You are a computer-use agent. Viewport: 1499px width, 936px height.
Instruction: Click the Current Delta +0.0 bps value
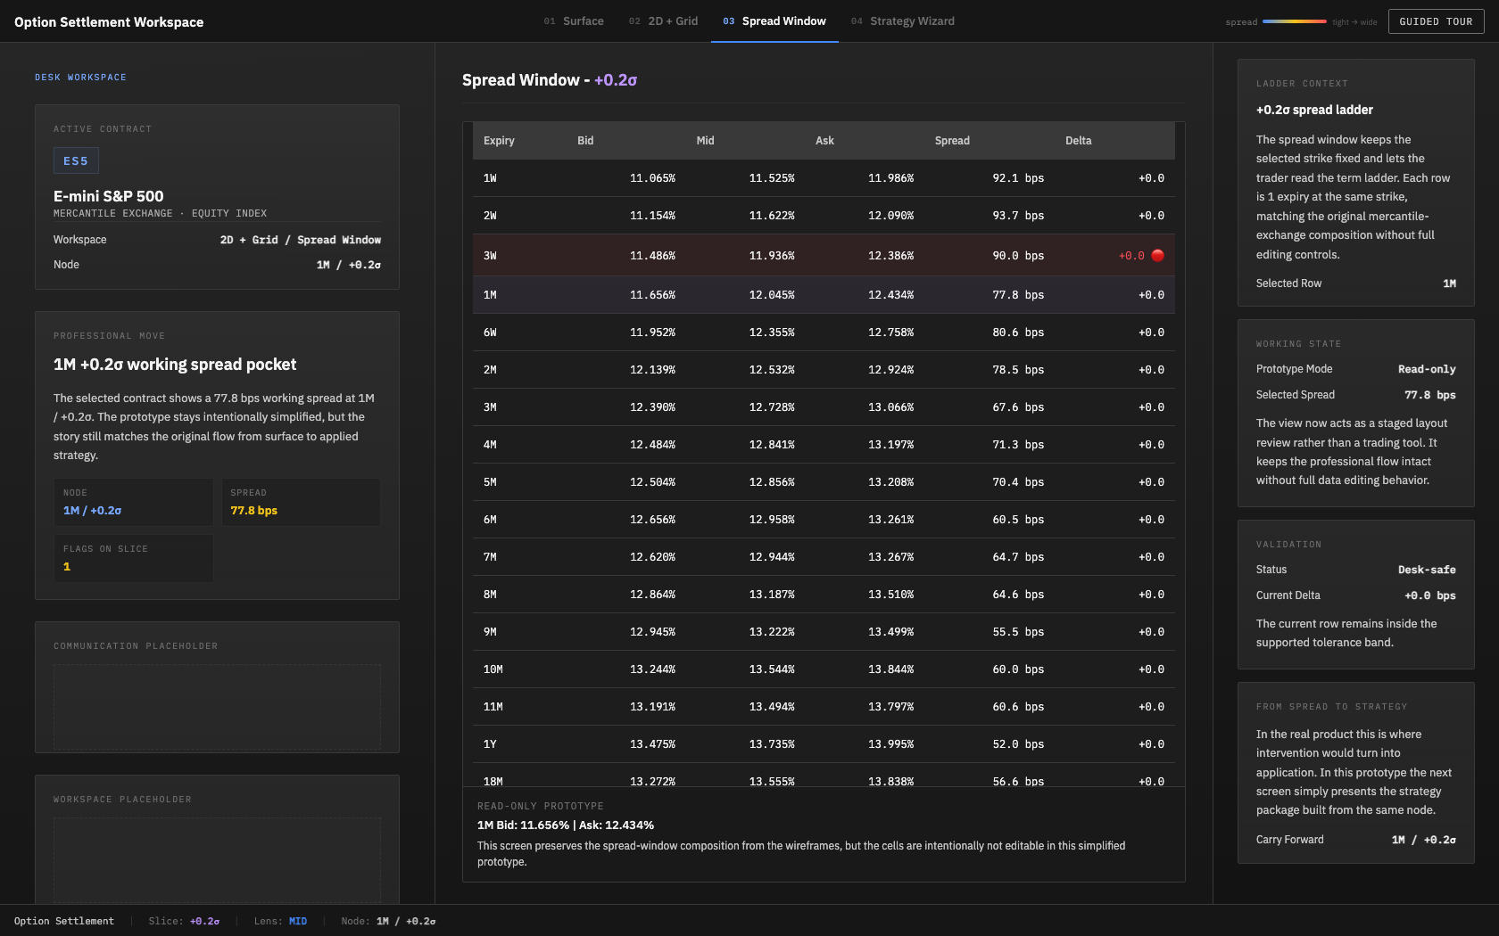coord(1429,595)
